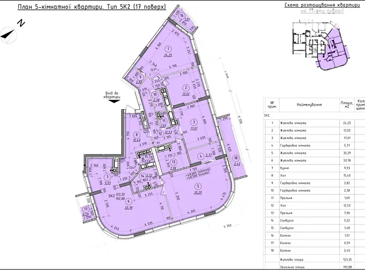Click area value '9,93' in table

click(x=347, y=168)
